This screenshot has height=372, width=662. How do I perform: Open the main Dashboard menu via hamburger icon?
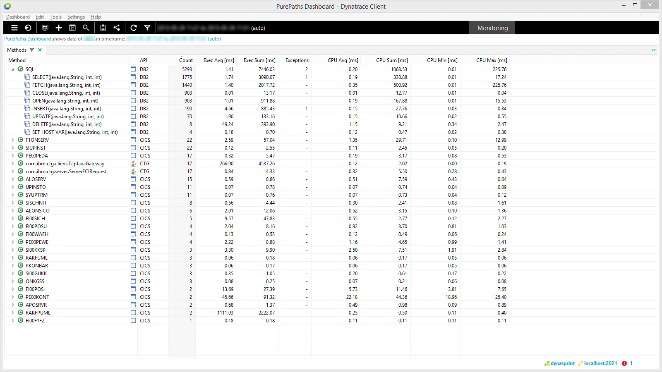pyautogui.click(x=14, y=28)
